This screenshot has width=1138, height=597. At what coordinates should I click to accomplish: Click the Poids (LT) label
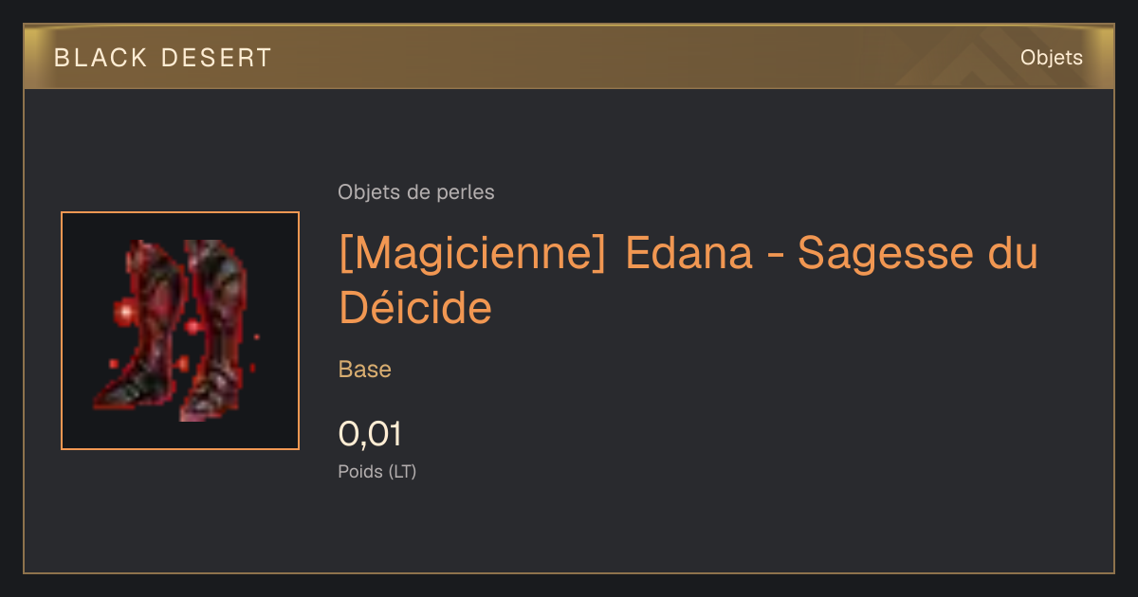[377, 471]
